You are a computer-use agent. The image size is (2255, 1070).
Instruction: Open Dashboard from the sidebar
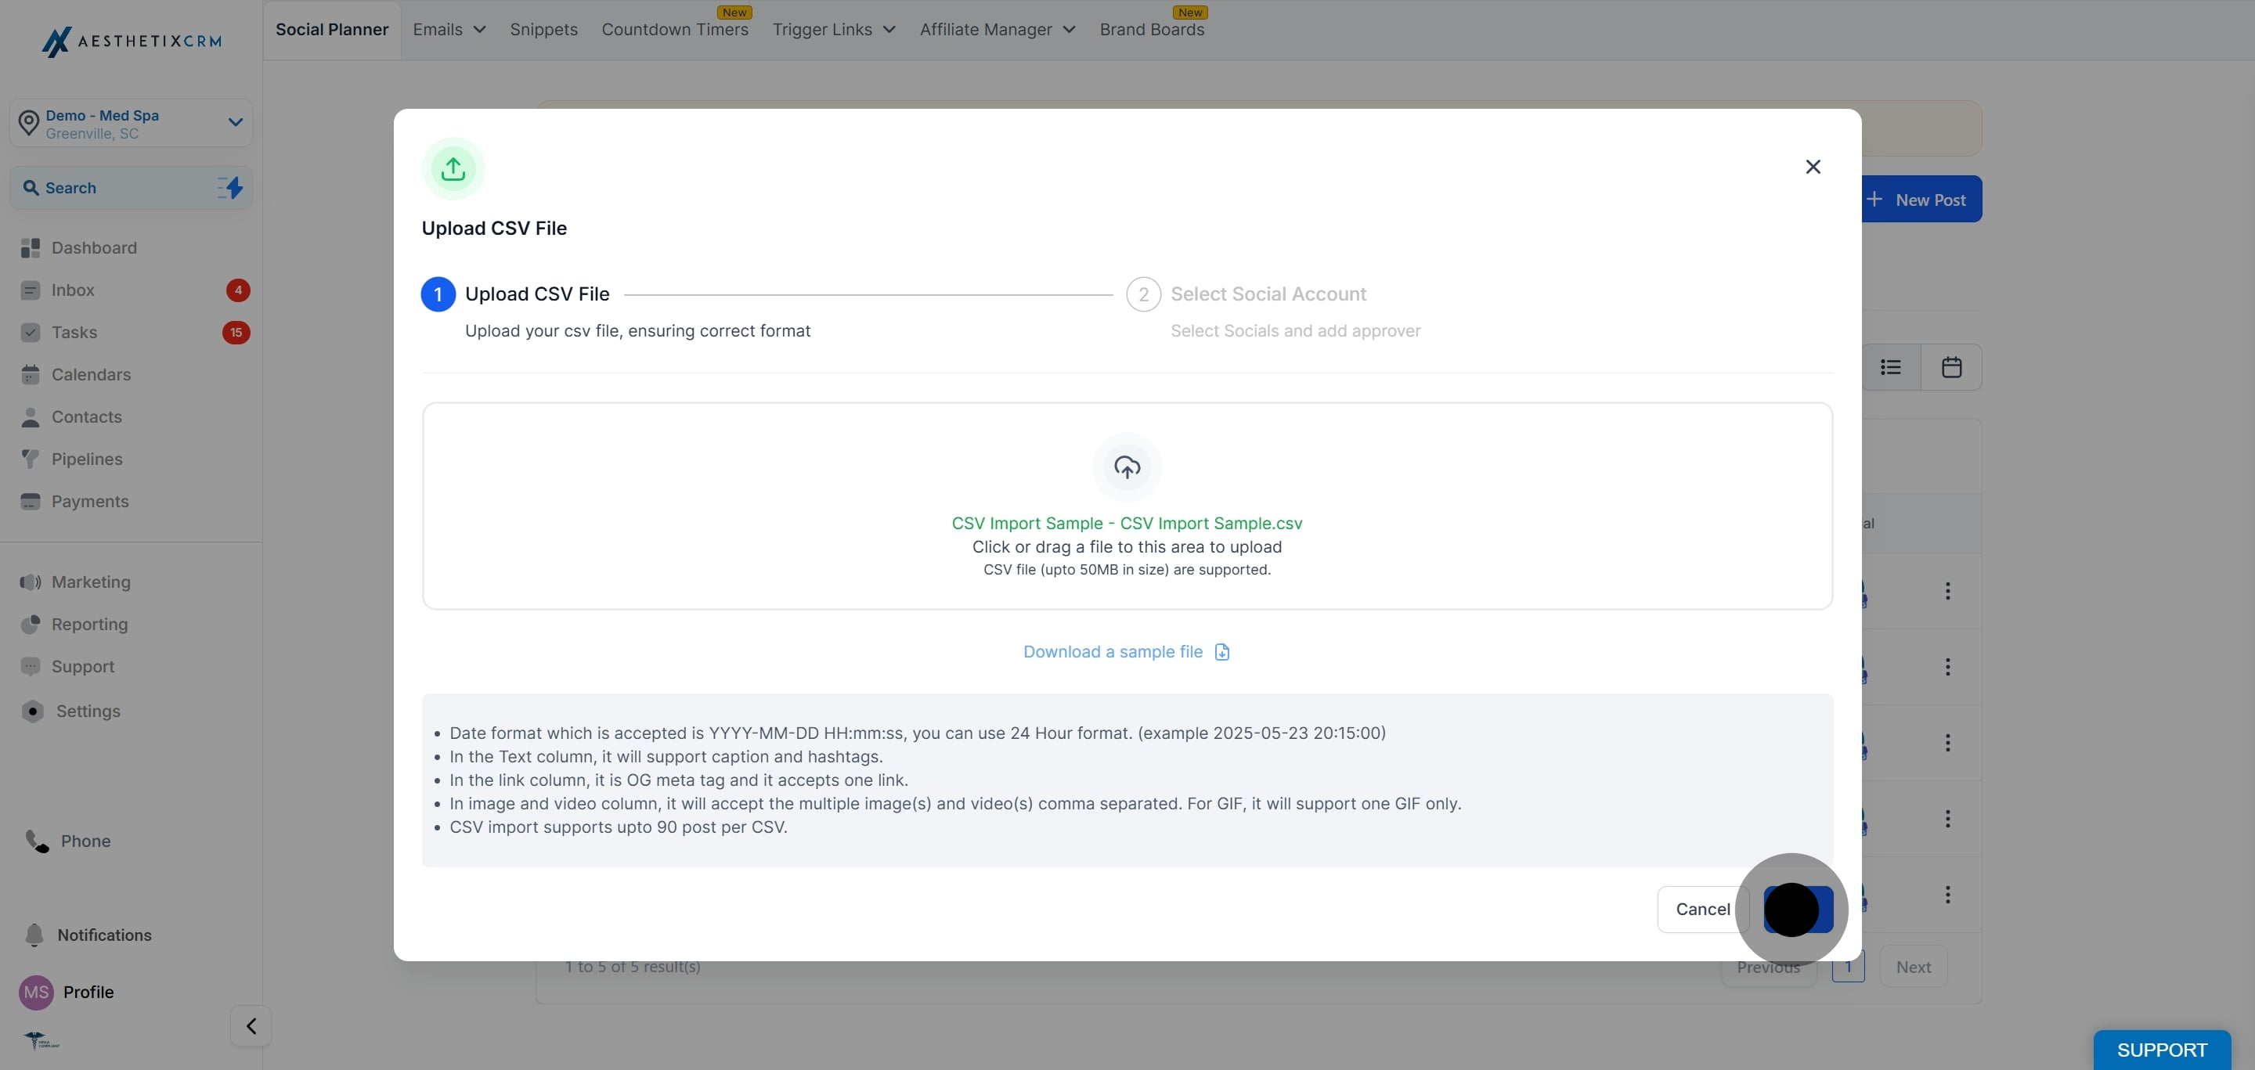94,247
